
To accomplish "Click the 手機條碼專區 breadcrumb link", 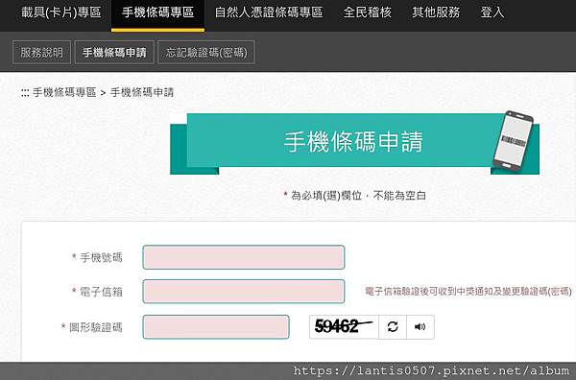I will [x=64, y=92].
